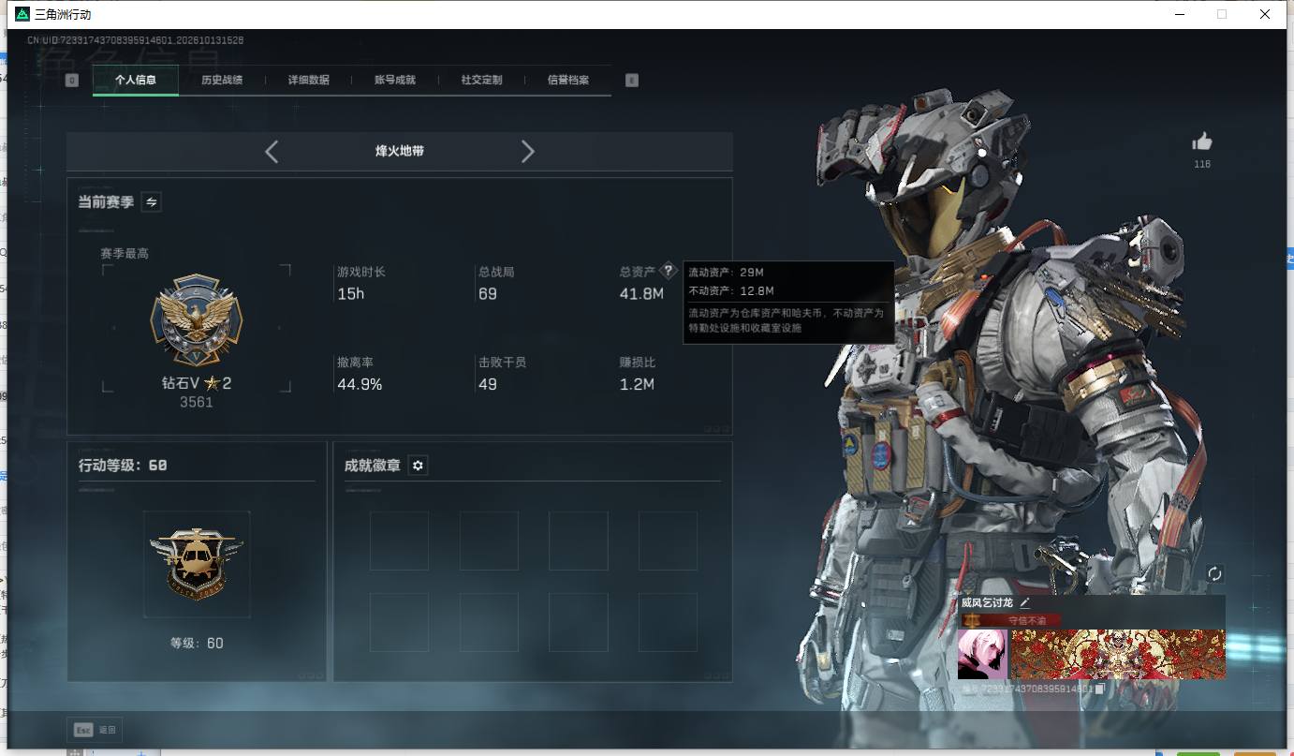The image size is (1294, 756).
Task: Click the player avatar thumbnail
Action: pyautogui.click(x=982, y=653)
